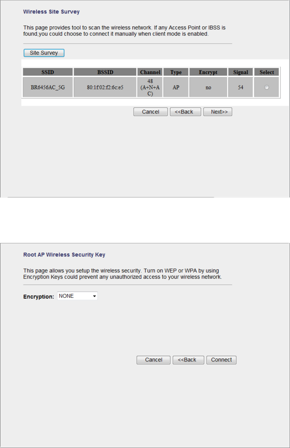This screenshot has width=290, height=448.
Task: Click the BSSID column header
Action: 105,72
